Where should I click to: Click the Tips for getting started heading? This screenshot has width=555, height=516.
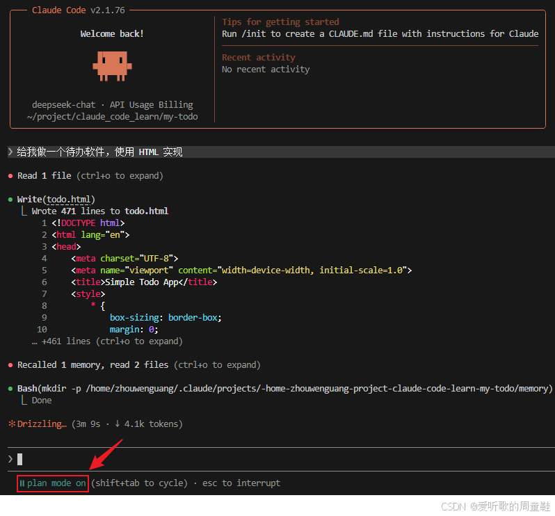(280, 22)
